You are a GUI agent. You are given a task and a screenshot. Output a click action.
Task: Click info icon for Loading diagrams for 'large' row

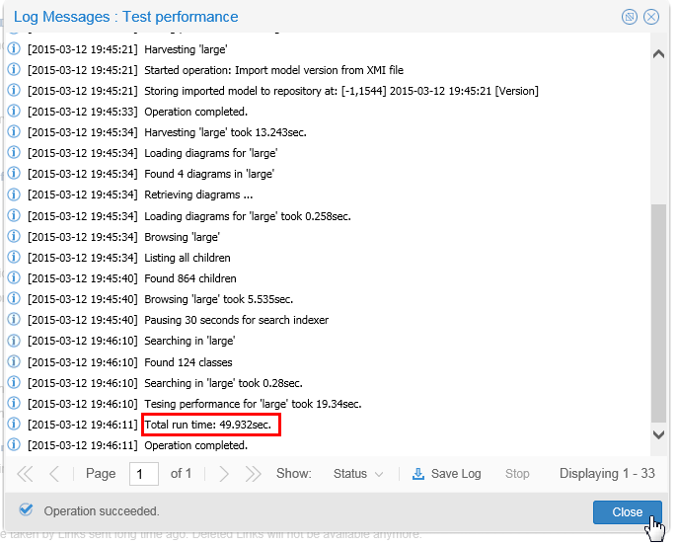coord(14,152)
